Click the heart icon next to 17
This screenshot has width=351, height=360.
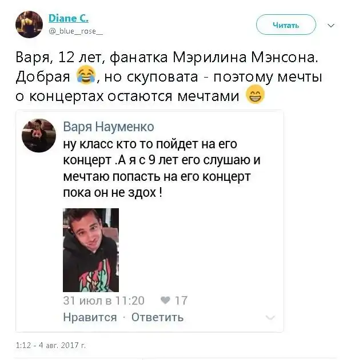pyautogui.click(x=165, y=300)
